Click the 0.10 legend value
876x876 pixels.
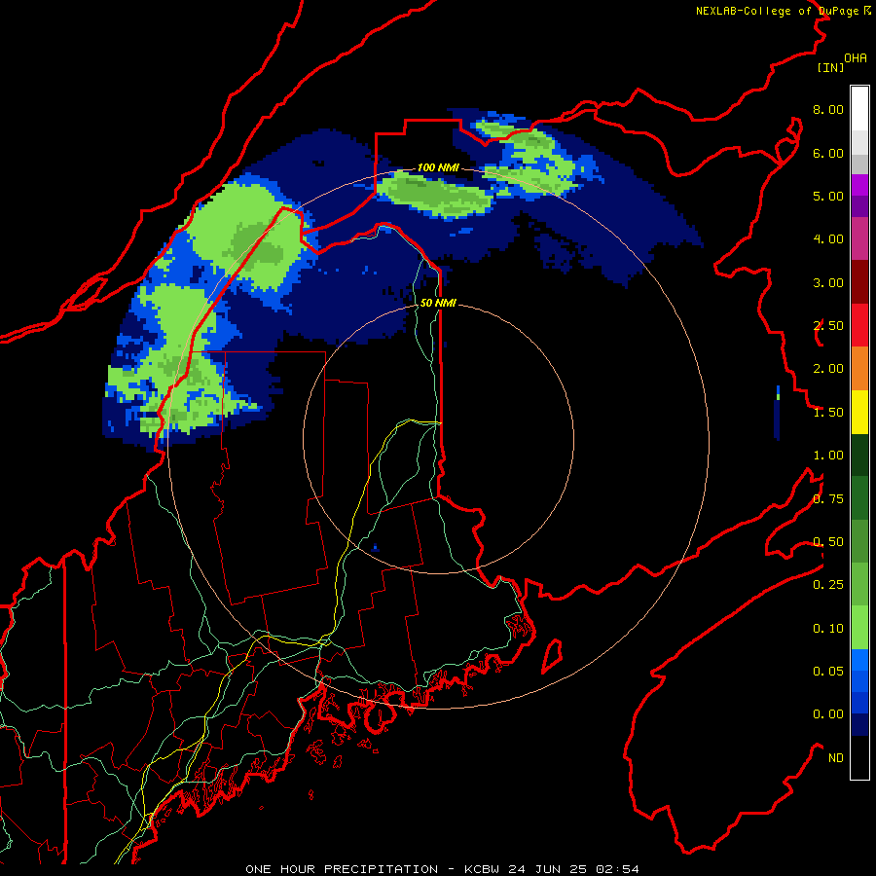828,629
